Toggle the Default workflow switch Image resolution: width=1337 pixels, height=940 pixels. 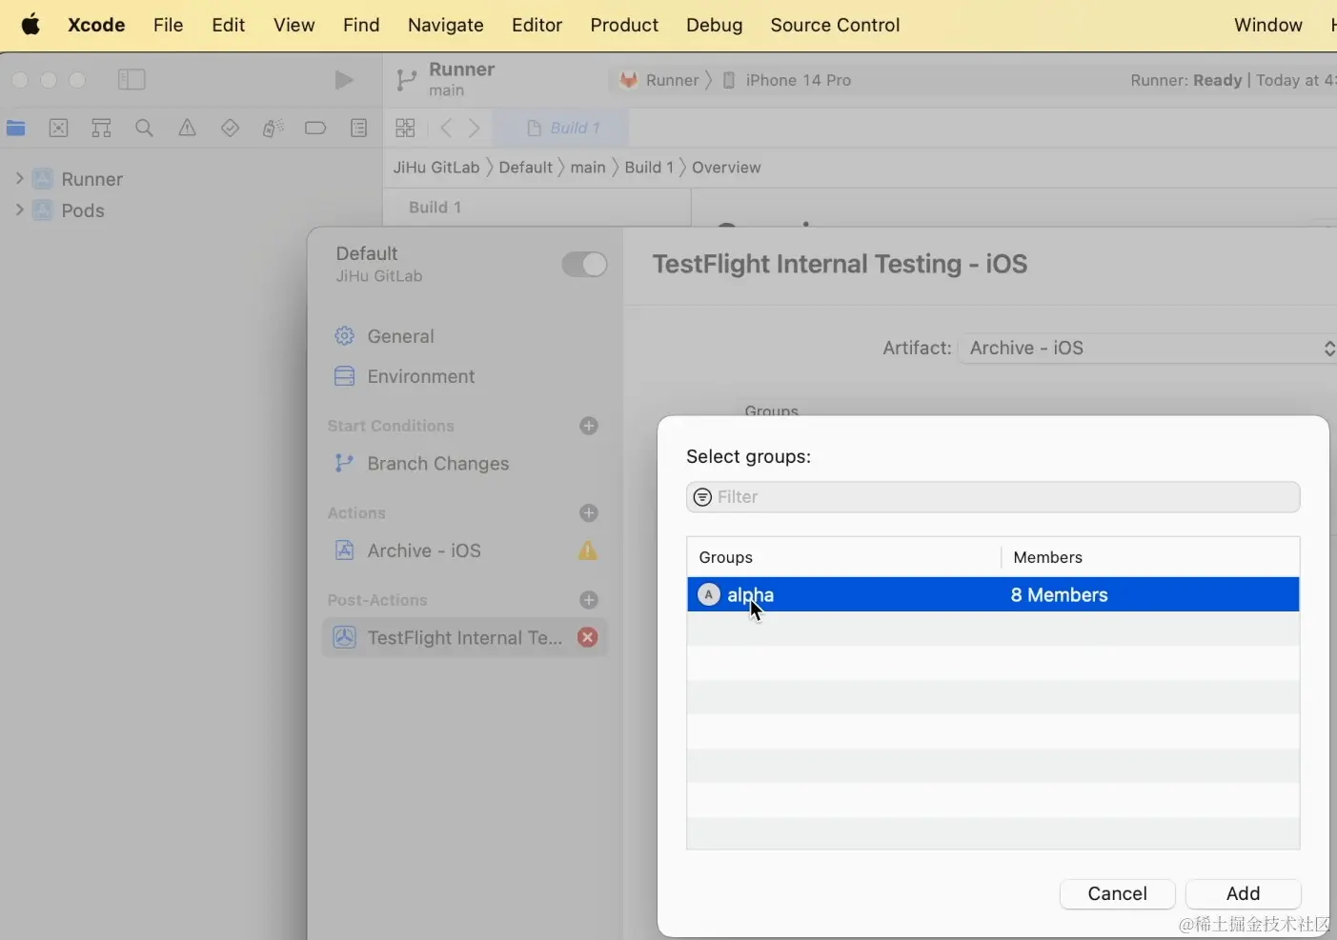[x=584, y=264]
